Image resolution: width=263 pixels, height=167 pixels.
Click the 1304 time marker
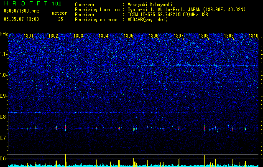click(104, 36)
